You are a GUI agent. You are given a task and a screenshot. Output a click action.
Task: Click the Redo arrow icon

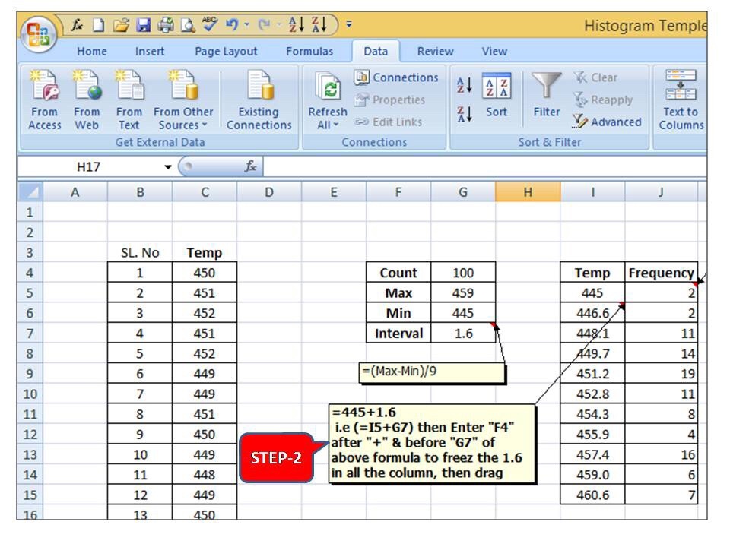(x=265, y=24)
